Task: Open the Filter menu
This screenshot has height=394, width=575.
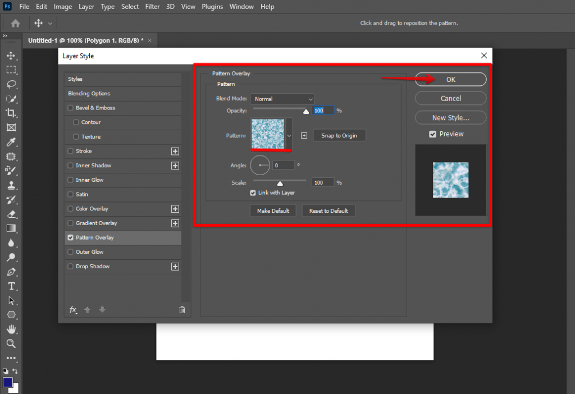Action: tap(152, 6)
